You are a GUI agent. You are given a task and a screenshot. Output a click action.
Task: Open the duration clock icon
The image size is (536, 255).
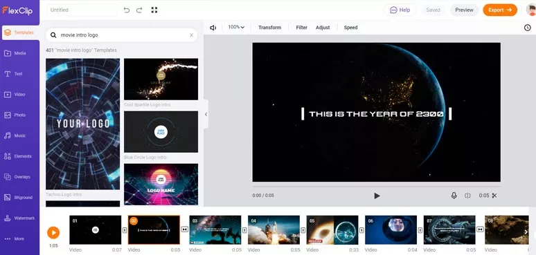(x=528, y=28)
